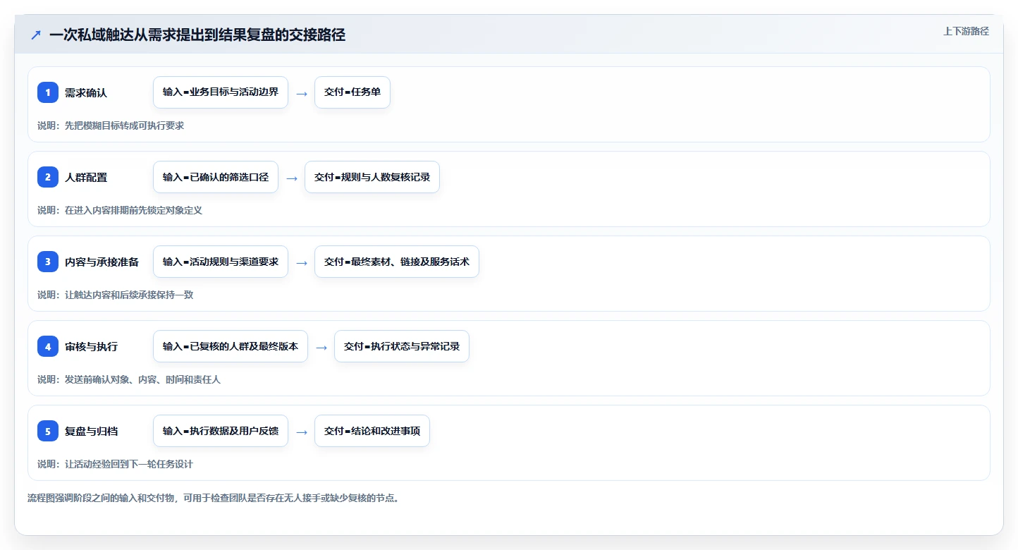
Task: Click the arrow pointing to 交付=任务单
Action: click(302, 93)
